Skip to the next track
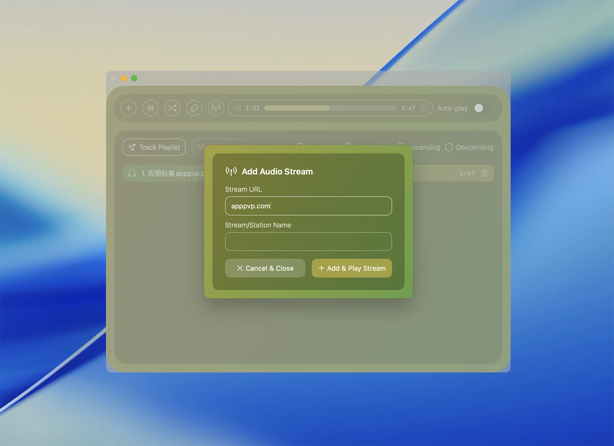This screenshot has width=614, height=446. (424, 108)
